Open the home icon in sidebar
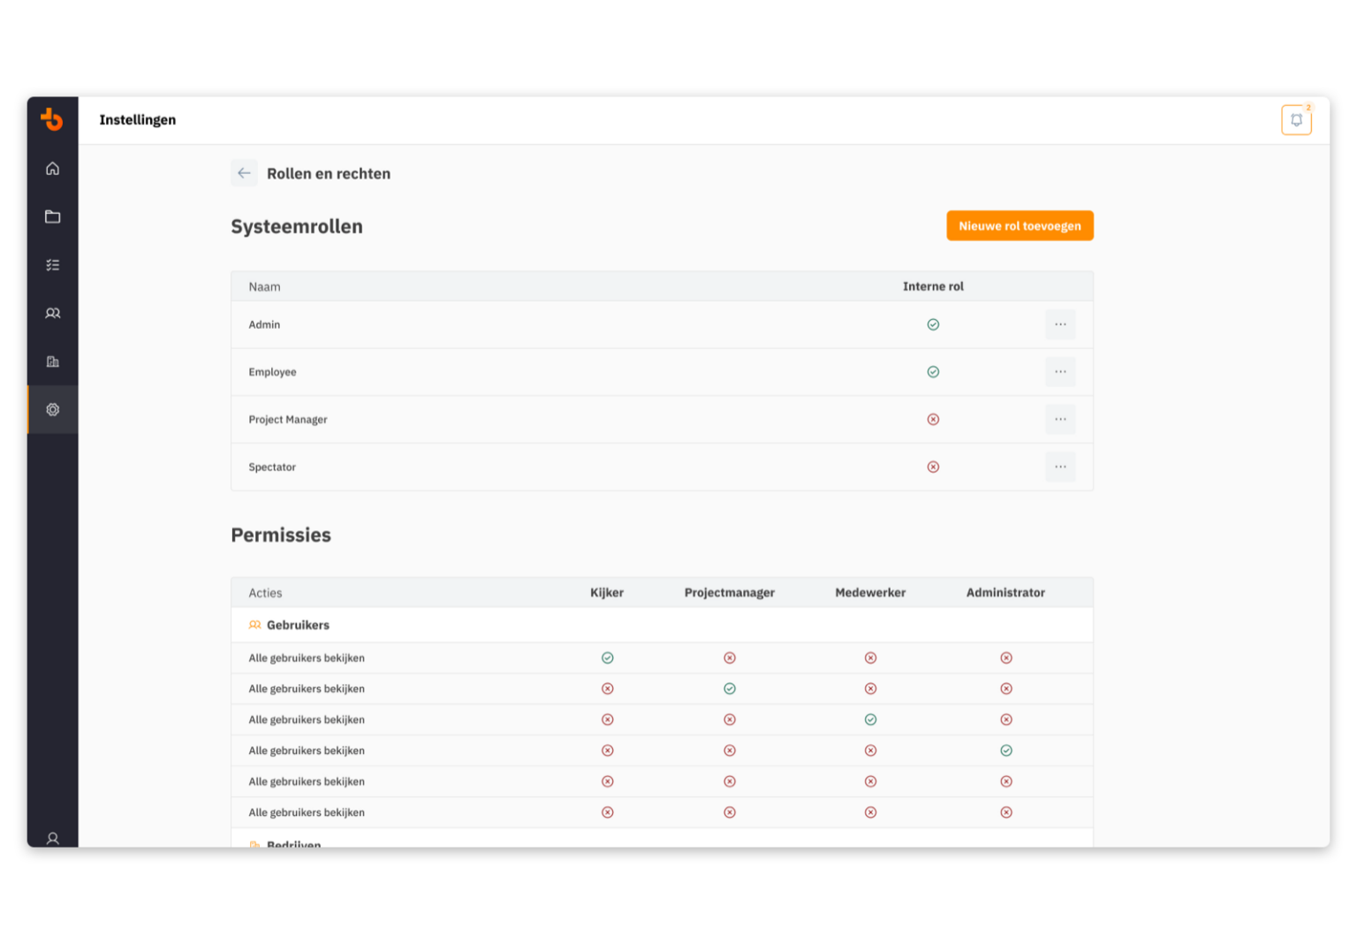Screen dimensions: 1357x944 point(52,168)
